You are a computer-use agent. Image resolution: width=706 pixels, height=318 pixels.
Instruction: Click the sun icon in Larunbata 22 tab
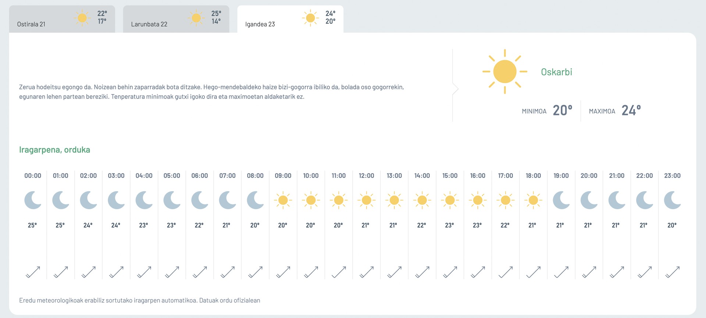tap(196, 18)
